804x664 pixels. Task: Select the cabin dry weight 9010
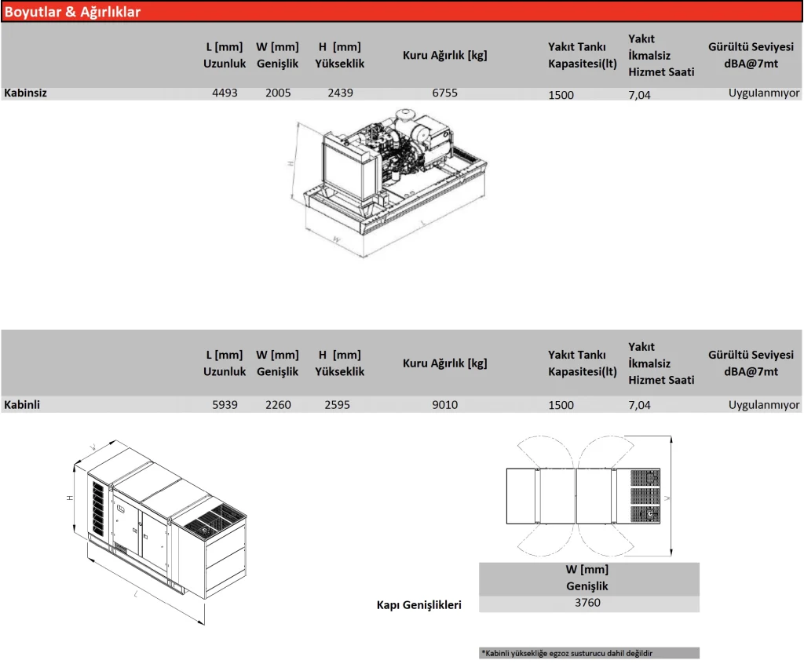(444, 405)
